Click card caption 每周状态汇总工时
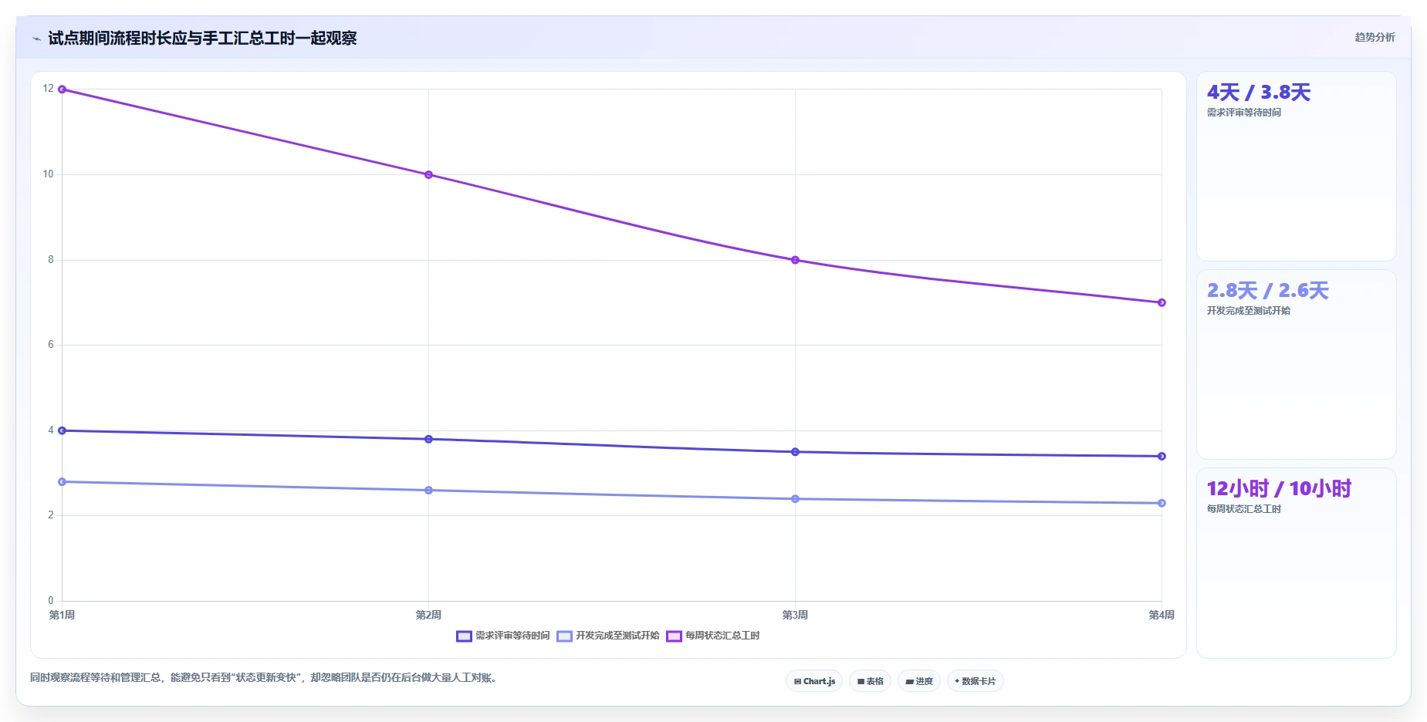1427x722 pixels. (x=1244, y=509)
